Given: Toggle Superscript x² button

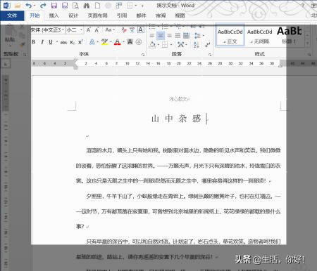Looking at the screenshot, I should click(x=80, y=42).
